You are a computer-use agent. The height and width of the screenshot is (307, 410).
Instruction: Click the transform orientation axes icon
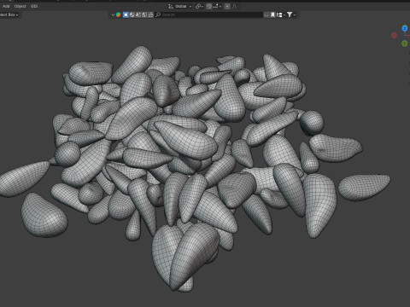[x=171, y=6]
